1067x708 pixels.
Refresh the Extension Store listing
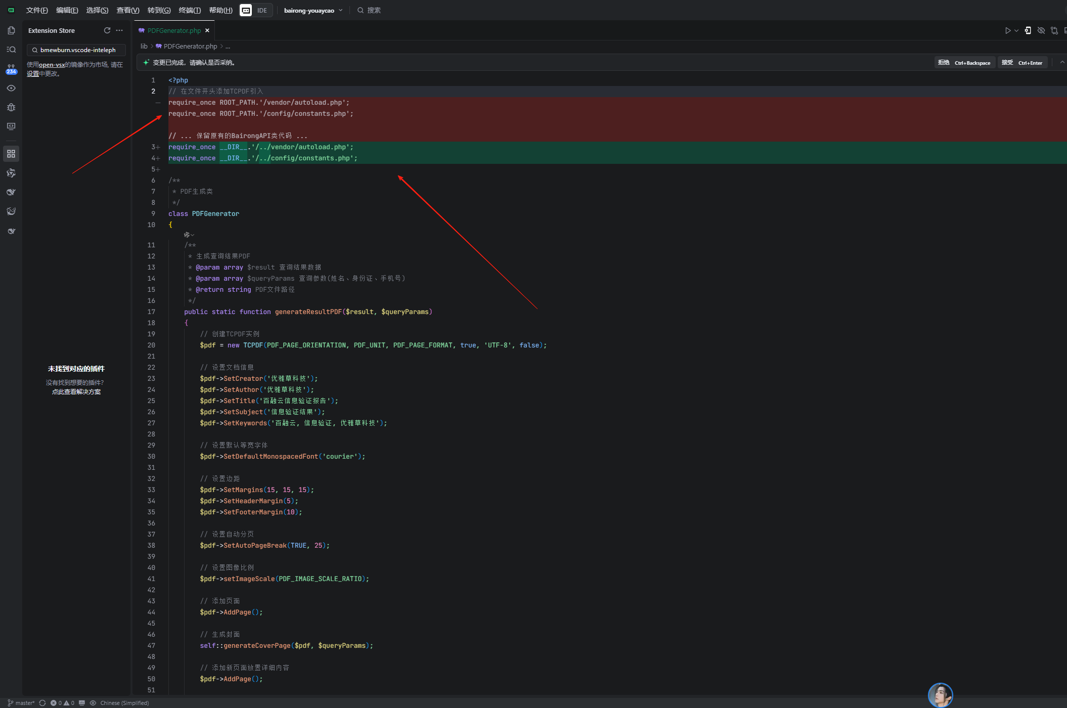(x=107, y=30)
